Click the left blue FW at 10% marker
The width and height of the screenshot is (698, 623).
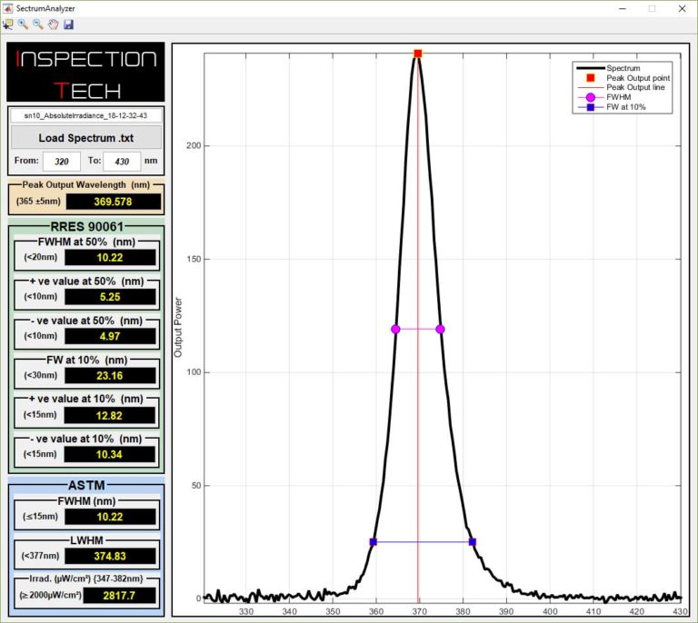pyautogui.click(x=373, y=541)
